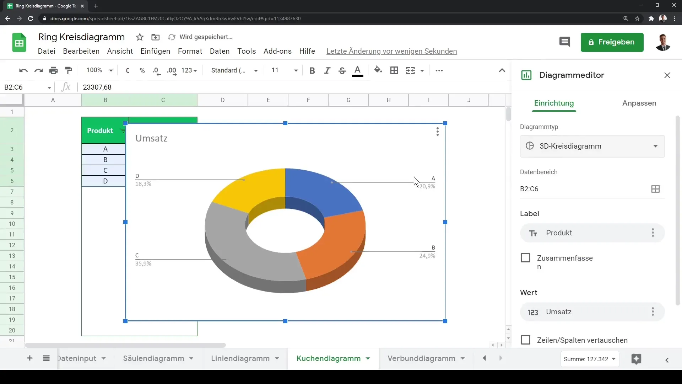Open the borders tool
The width and height of the screenshot is (682, 384).
[394, 70]
